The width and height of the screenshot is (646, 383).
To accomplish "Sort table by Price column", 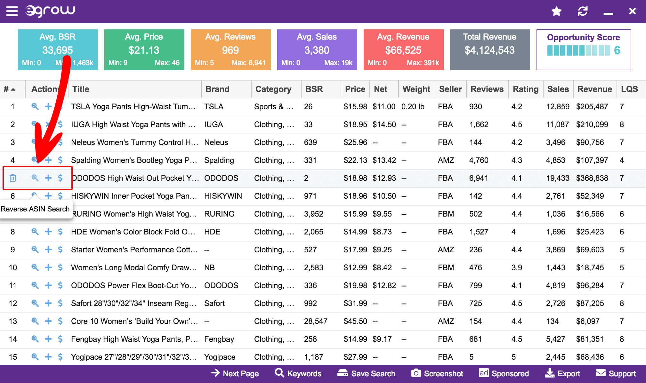I will click(355, 89).
